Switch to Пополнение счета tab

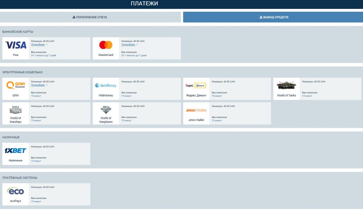coord(90,17)
